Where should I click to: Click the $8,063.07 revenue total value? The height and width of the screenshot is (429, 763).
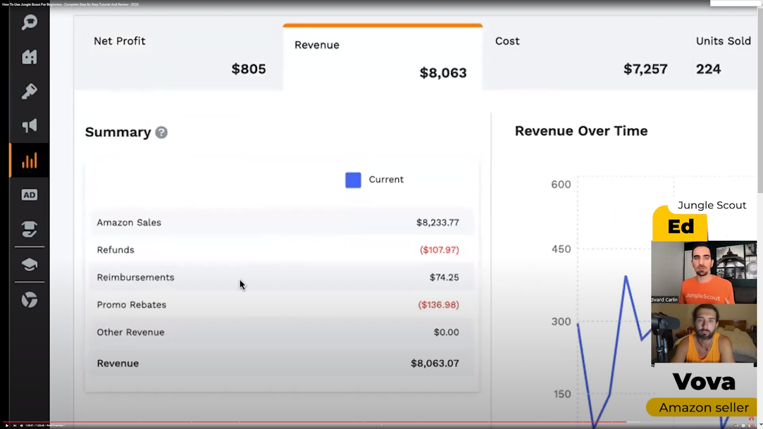[435, 364]
